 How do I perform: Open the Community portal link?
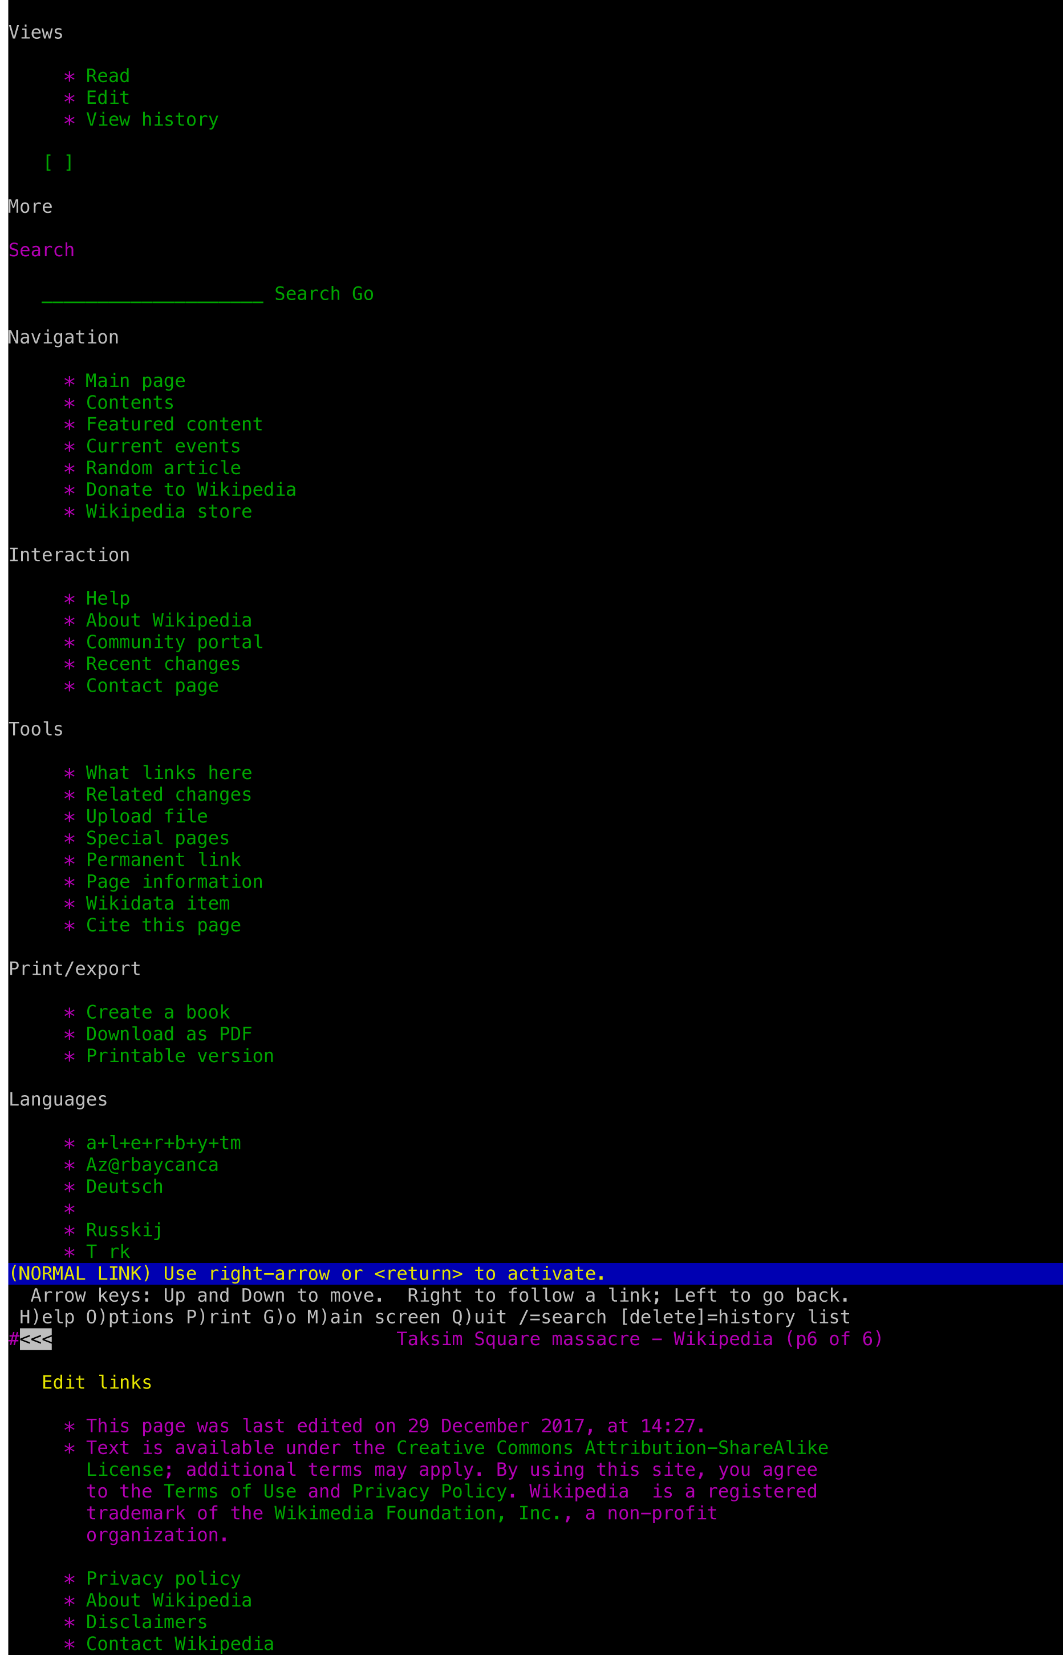(174, 641)
